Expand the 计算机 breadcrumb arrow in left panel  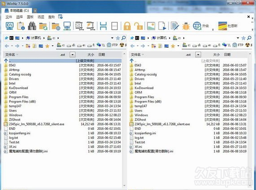point(44,38)
